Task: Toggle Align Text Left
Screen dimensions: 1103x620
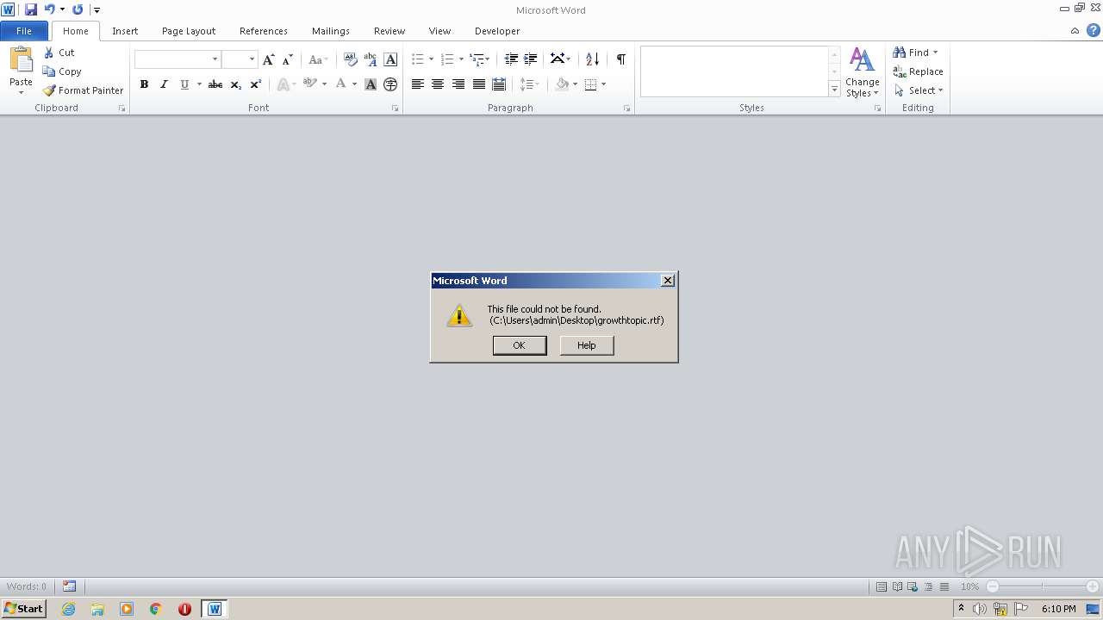Action: click(417, 84)
